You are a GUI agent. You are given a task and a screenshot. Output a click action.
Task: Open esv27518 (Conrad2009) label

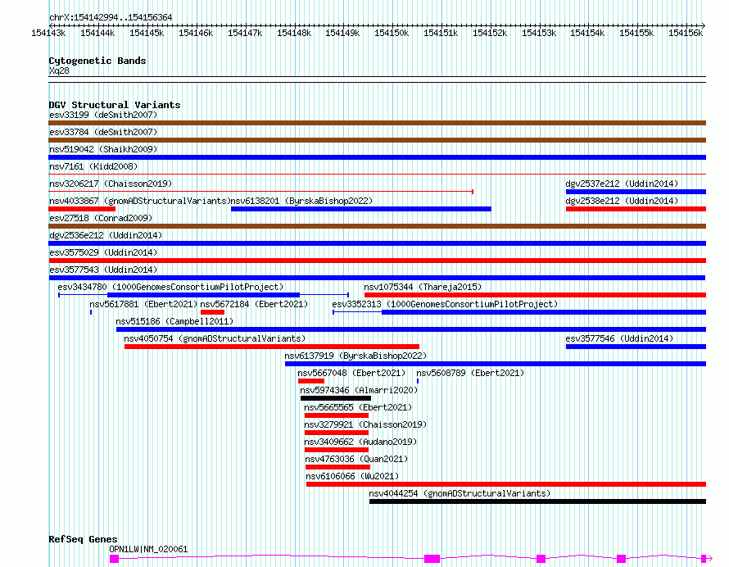tap(101, 218)
